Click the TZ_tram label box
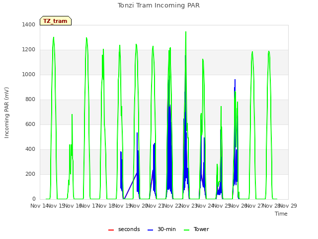 tap(56, 21)
